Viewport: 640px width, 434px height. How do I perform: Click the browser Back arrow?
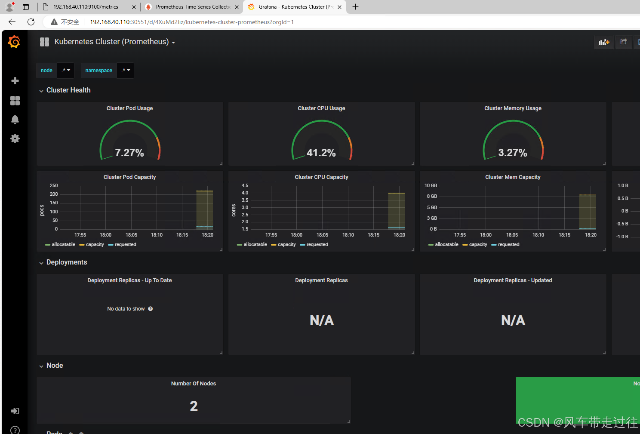(12, 22)
